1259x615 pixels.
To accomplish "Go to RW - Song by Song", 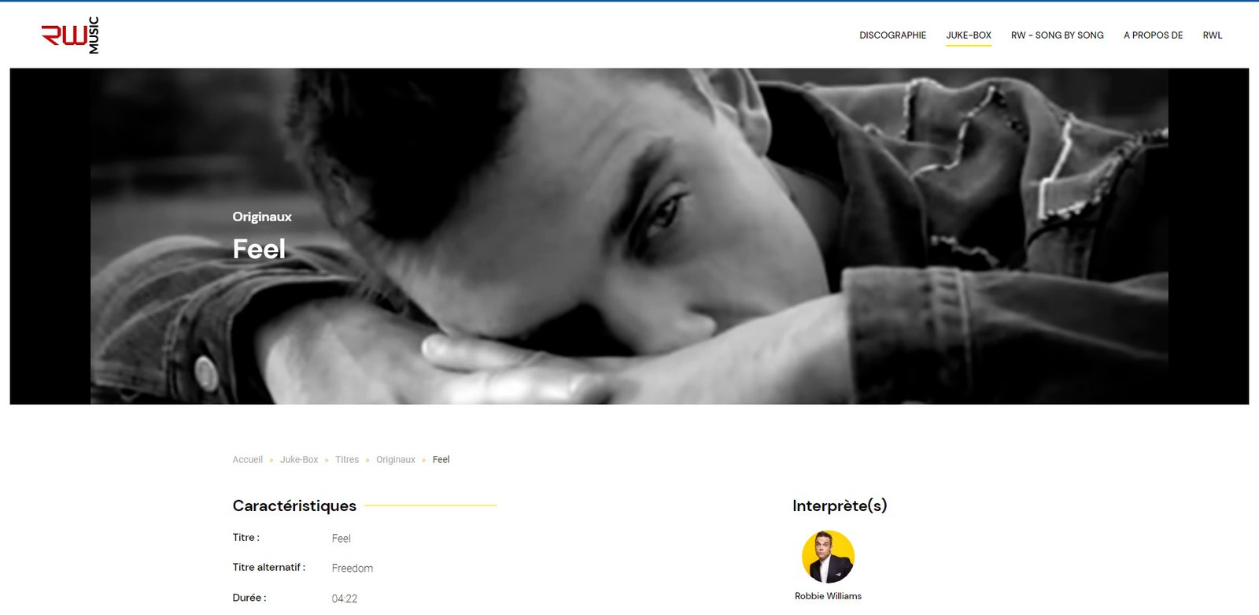I will pyautogui.click(x=1057, y=35).
